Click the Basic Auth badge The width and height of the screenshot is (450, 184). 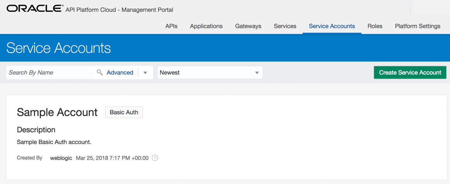click(124, 112)
